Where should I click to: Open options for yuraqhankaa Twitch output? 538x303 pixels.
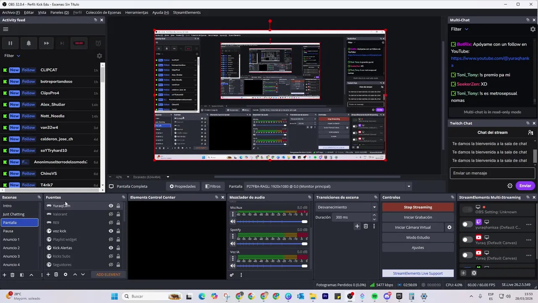tap(529, 224)
